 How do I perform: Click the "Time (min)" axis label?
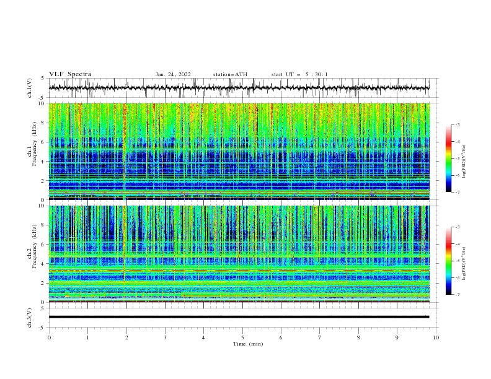(x=248, y=344)
